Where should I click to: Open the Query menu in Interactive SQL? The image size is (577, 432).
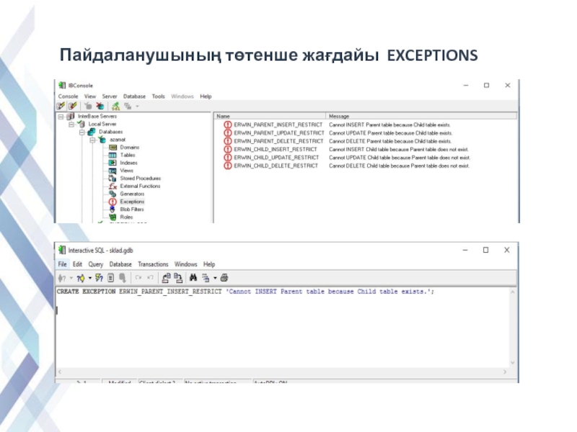pyautogui.click(x=95, y=264)
